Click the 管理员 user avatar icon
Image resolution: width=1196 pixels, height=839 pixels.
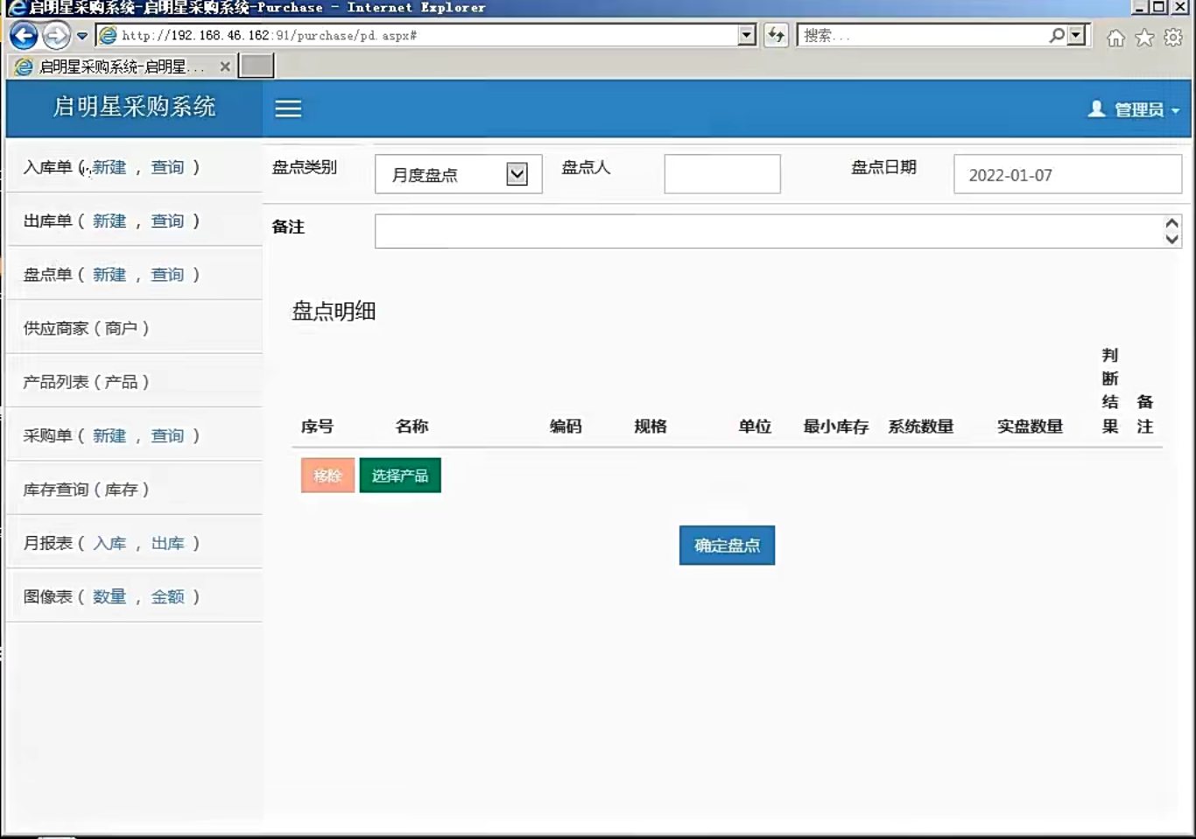(x=1096, y=109)
